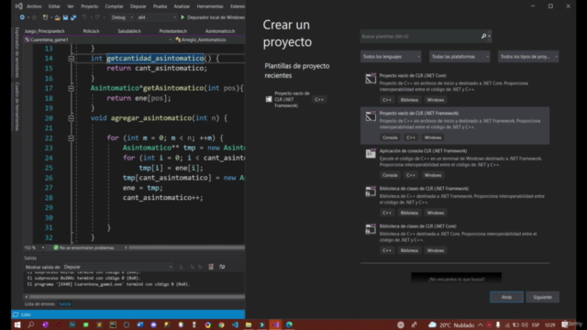587x330 pixels.
Task: Open taskbar search magnifier
Action: tap(30, 324)
